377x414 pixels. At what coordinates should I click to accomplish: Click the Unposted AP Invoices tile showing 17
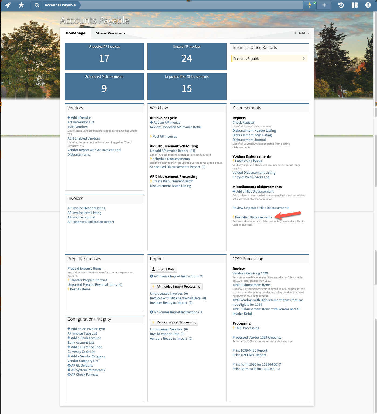coord(104,57)
